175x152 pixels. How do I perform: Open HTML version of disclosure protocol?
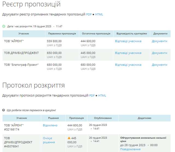pyautogui.click(x=102, y=96)
